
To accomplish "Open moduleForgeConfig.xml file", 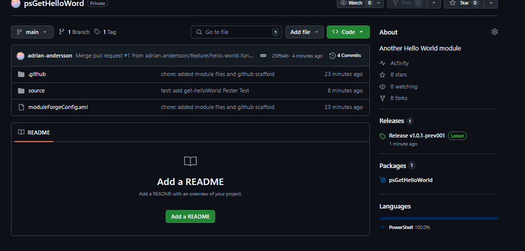I will click(x=58, y=107).
